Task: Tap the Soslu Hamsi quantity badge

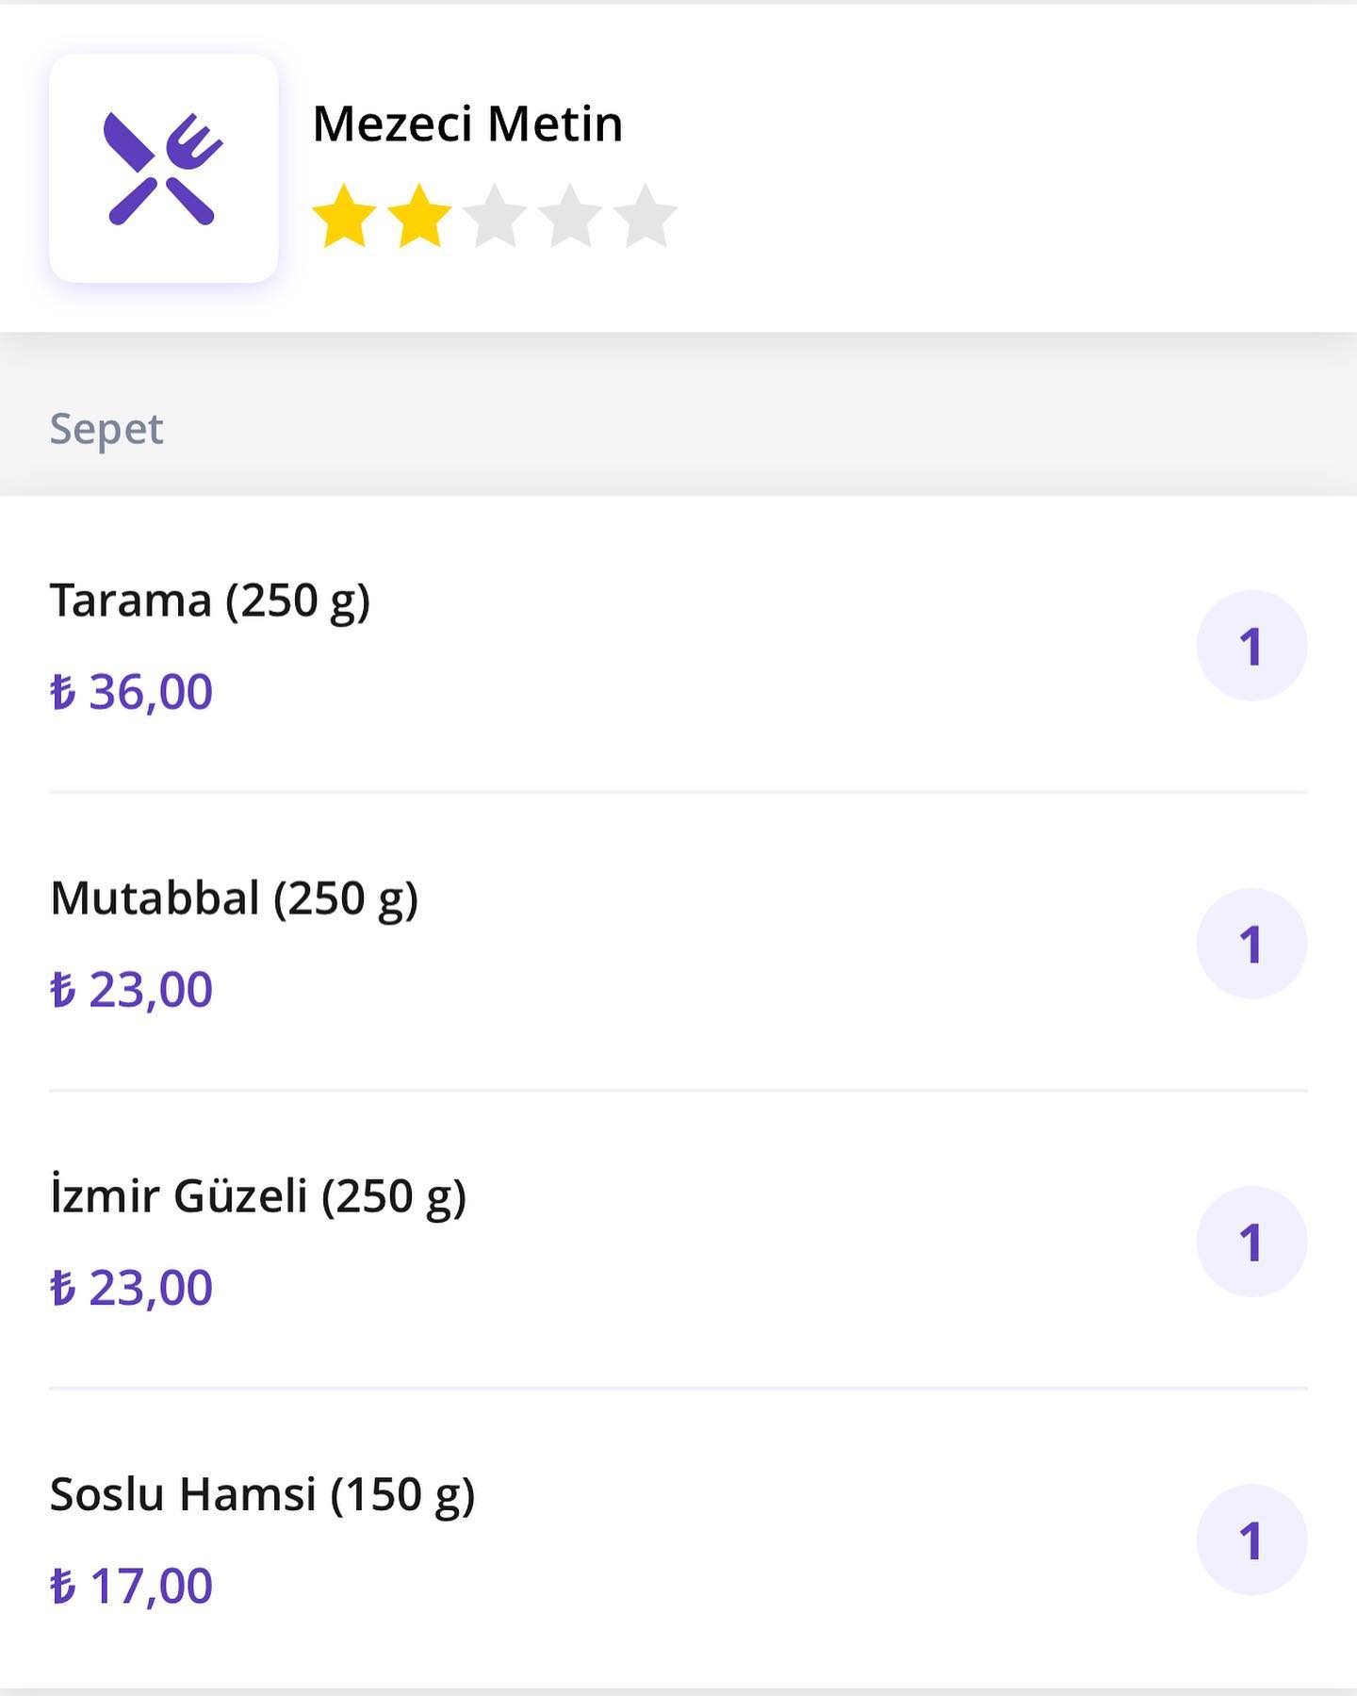Action: (1251, 1540)
